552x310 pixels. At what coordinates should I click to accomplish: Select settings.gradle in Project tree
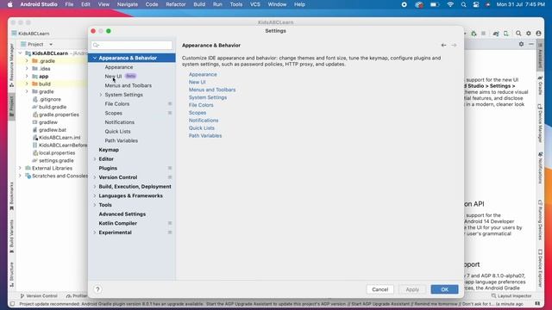(x=56, y=161)
